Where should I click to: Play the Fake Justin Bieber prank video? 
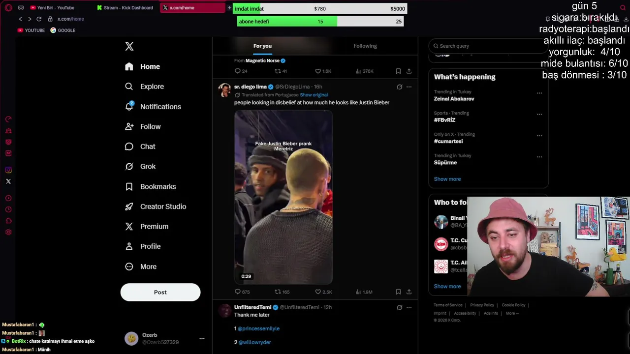point(283,197)
